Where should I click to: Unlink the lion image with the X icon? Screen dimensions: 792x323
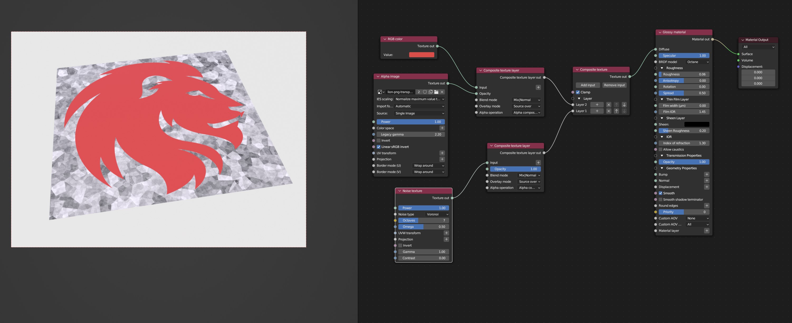(x=442, y=92)
